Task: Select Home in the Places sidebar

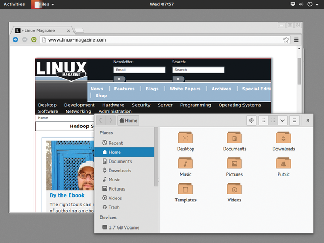Action: click(125, 152)
